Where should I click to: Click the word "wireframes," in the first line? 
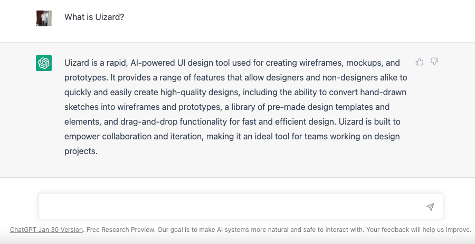point(321,63)
